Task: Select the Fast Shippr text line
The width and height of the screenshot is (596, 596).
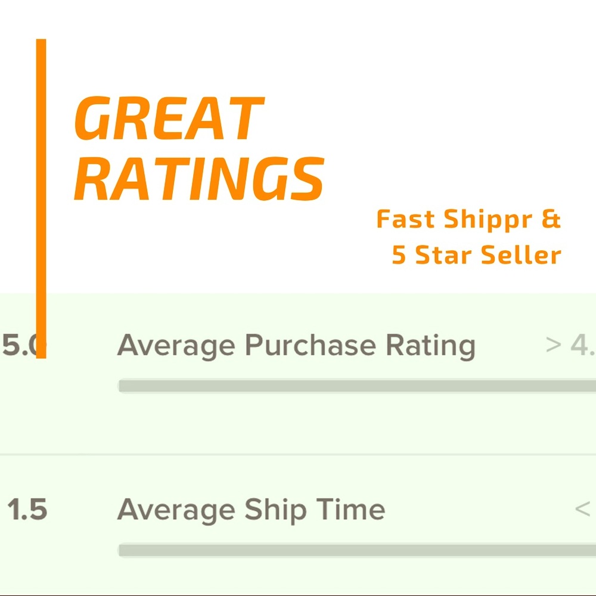Action: coord(468,219)
